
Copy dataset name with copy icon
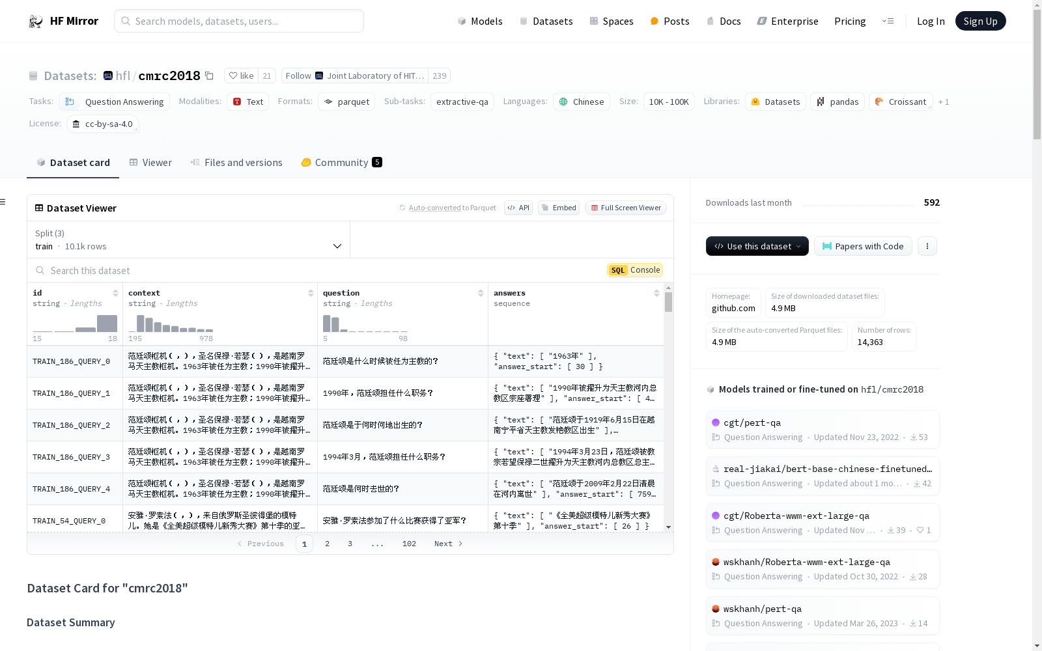209,76
